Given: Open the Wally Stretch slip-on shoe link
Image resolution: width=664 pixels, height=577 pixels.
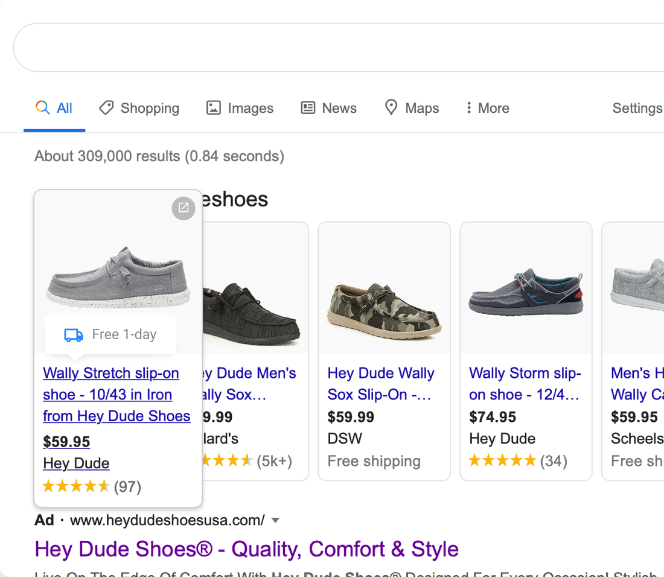Looking at the screenshot, I should click(x=117, y=395).
